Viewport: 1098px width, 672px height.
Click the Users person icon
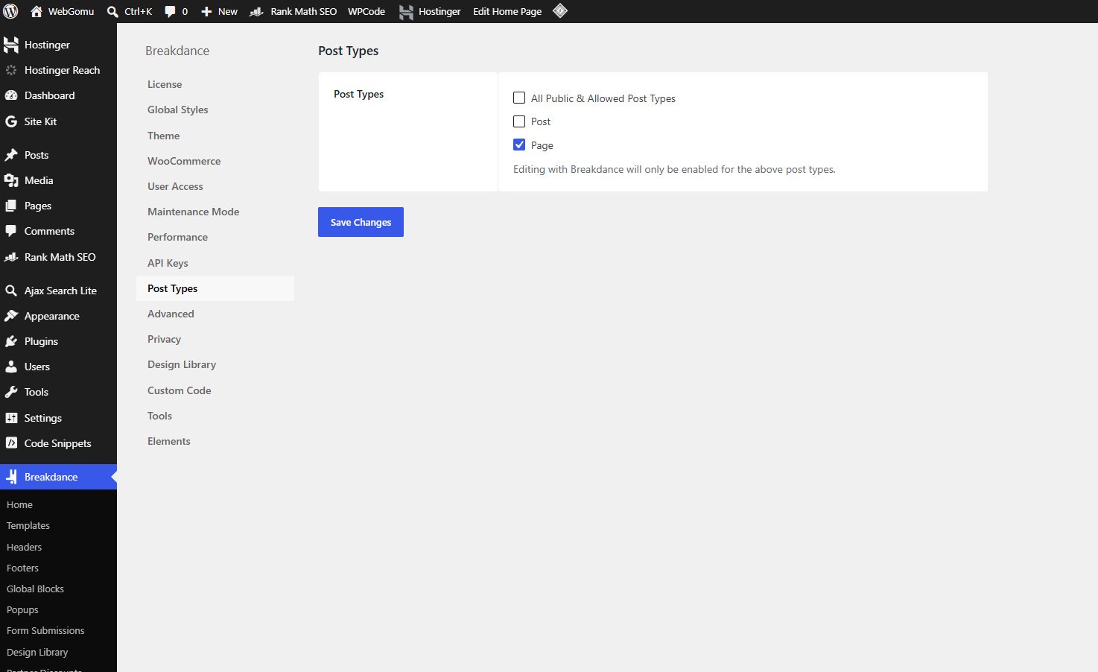pos(11,367)
